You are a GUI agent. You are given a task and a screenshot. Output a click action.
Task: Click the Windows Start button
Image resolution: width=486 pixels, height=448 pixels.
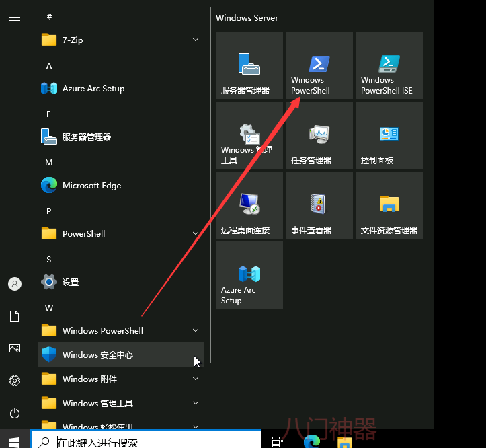pos(14,442)
